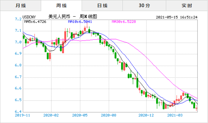Click the 2020-08 date axis label
The height and width of the screenshot is (123, 208).
(109, 115)
